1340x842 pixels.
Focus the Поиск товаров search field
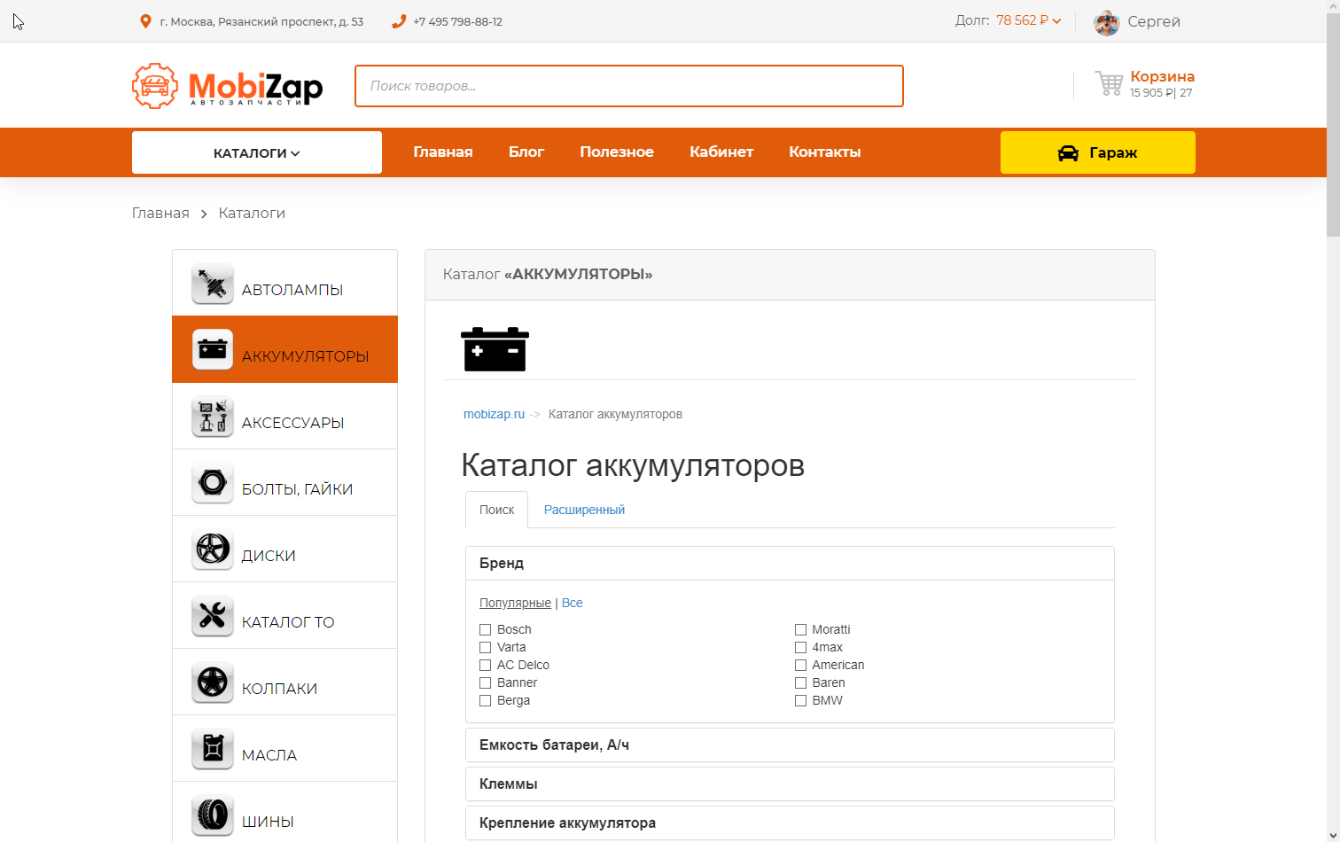pyautogui.click(x=629, y=86)
